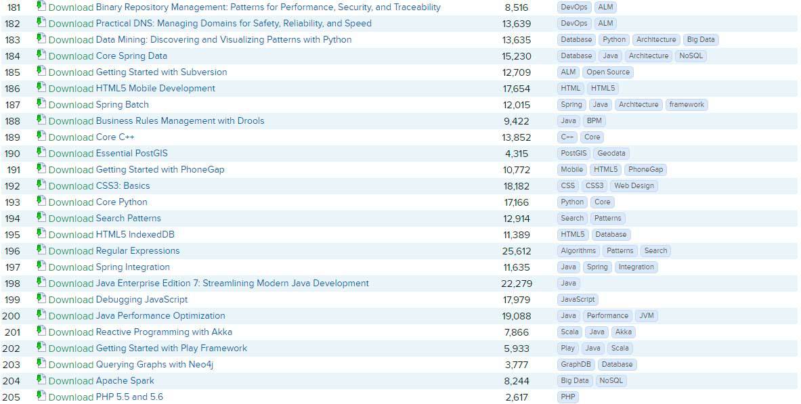
Task: Click download icon for CSS3: Basics
Action: [41, 185]
